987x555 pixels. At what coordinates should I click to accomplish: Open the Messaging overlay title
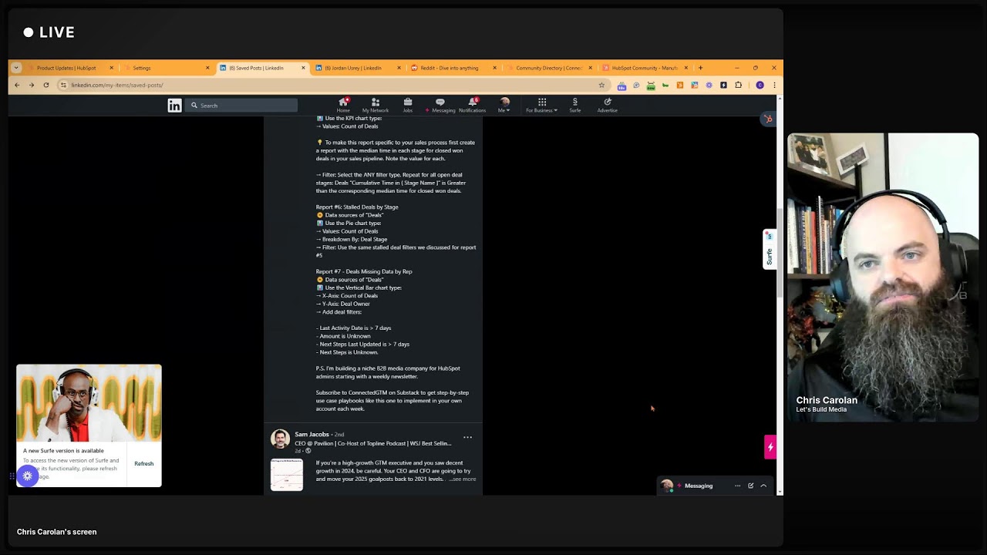pyautogui.click(x=699, y=486)
